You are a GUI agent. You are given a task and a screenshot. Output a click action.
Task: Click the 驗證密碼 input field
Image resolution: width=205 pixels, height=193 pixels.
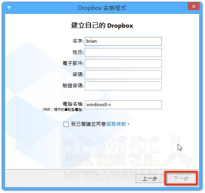click(x=123, y=86)
